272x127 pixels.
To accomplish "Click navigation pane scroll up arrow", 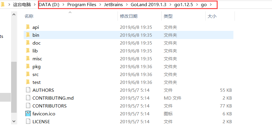I will [14, 15].
